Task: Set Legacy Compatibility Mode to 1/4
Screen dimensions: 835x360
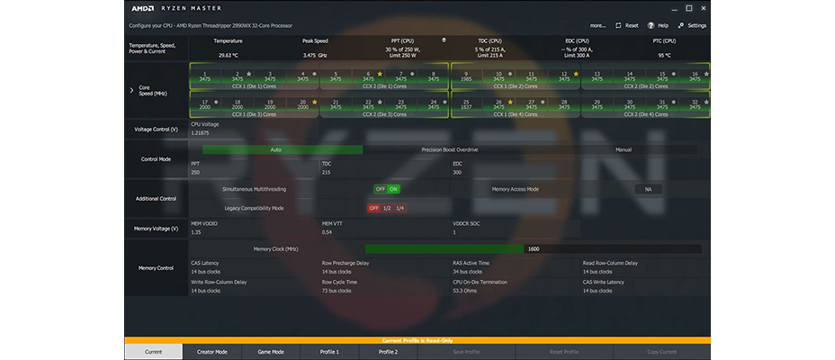Action: click(x=400, y=208)
